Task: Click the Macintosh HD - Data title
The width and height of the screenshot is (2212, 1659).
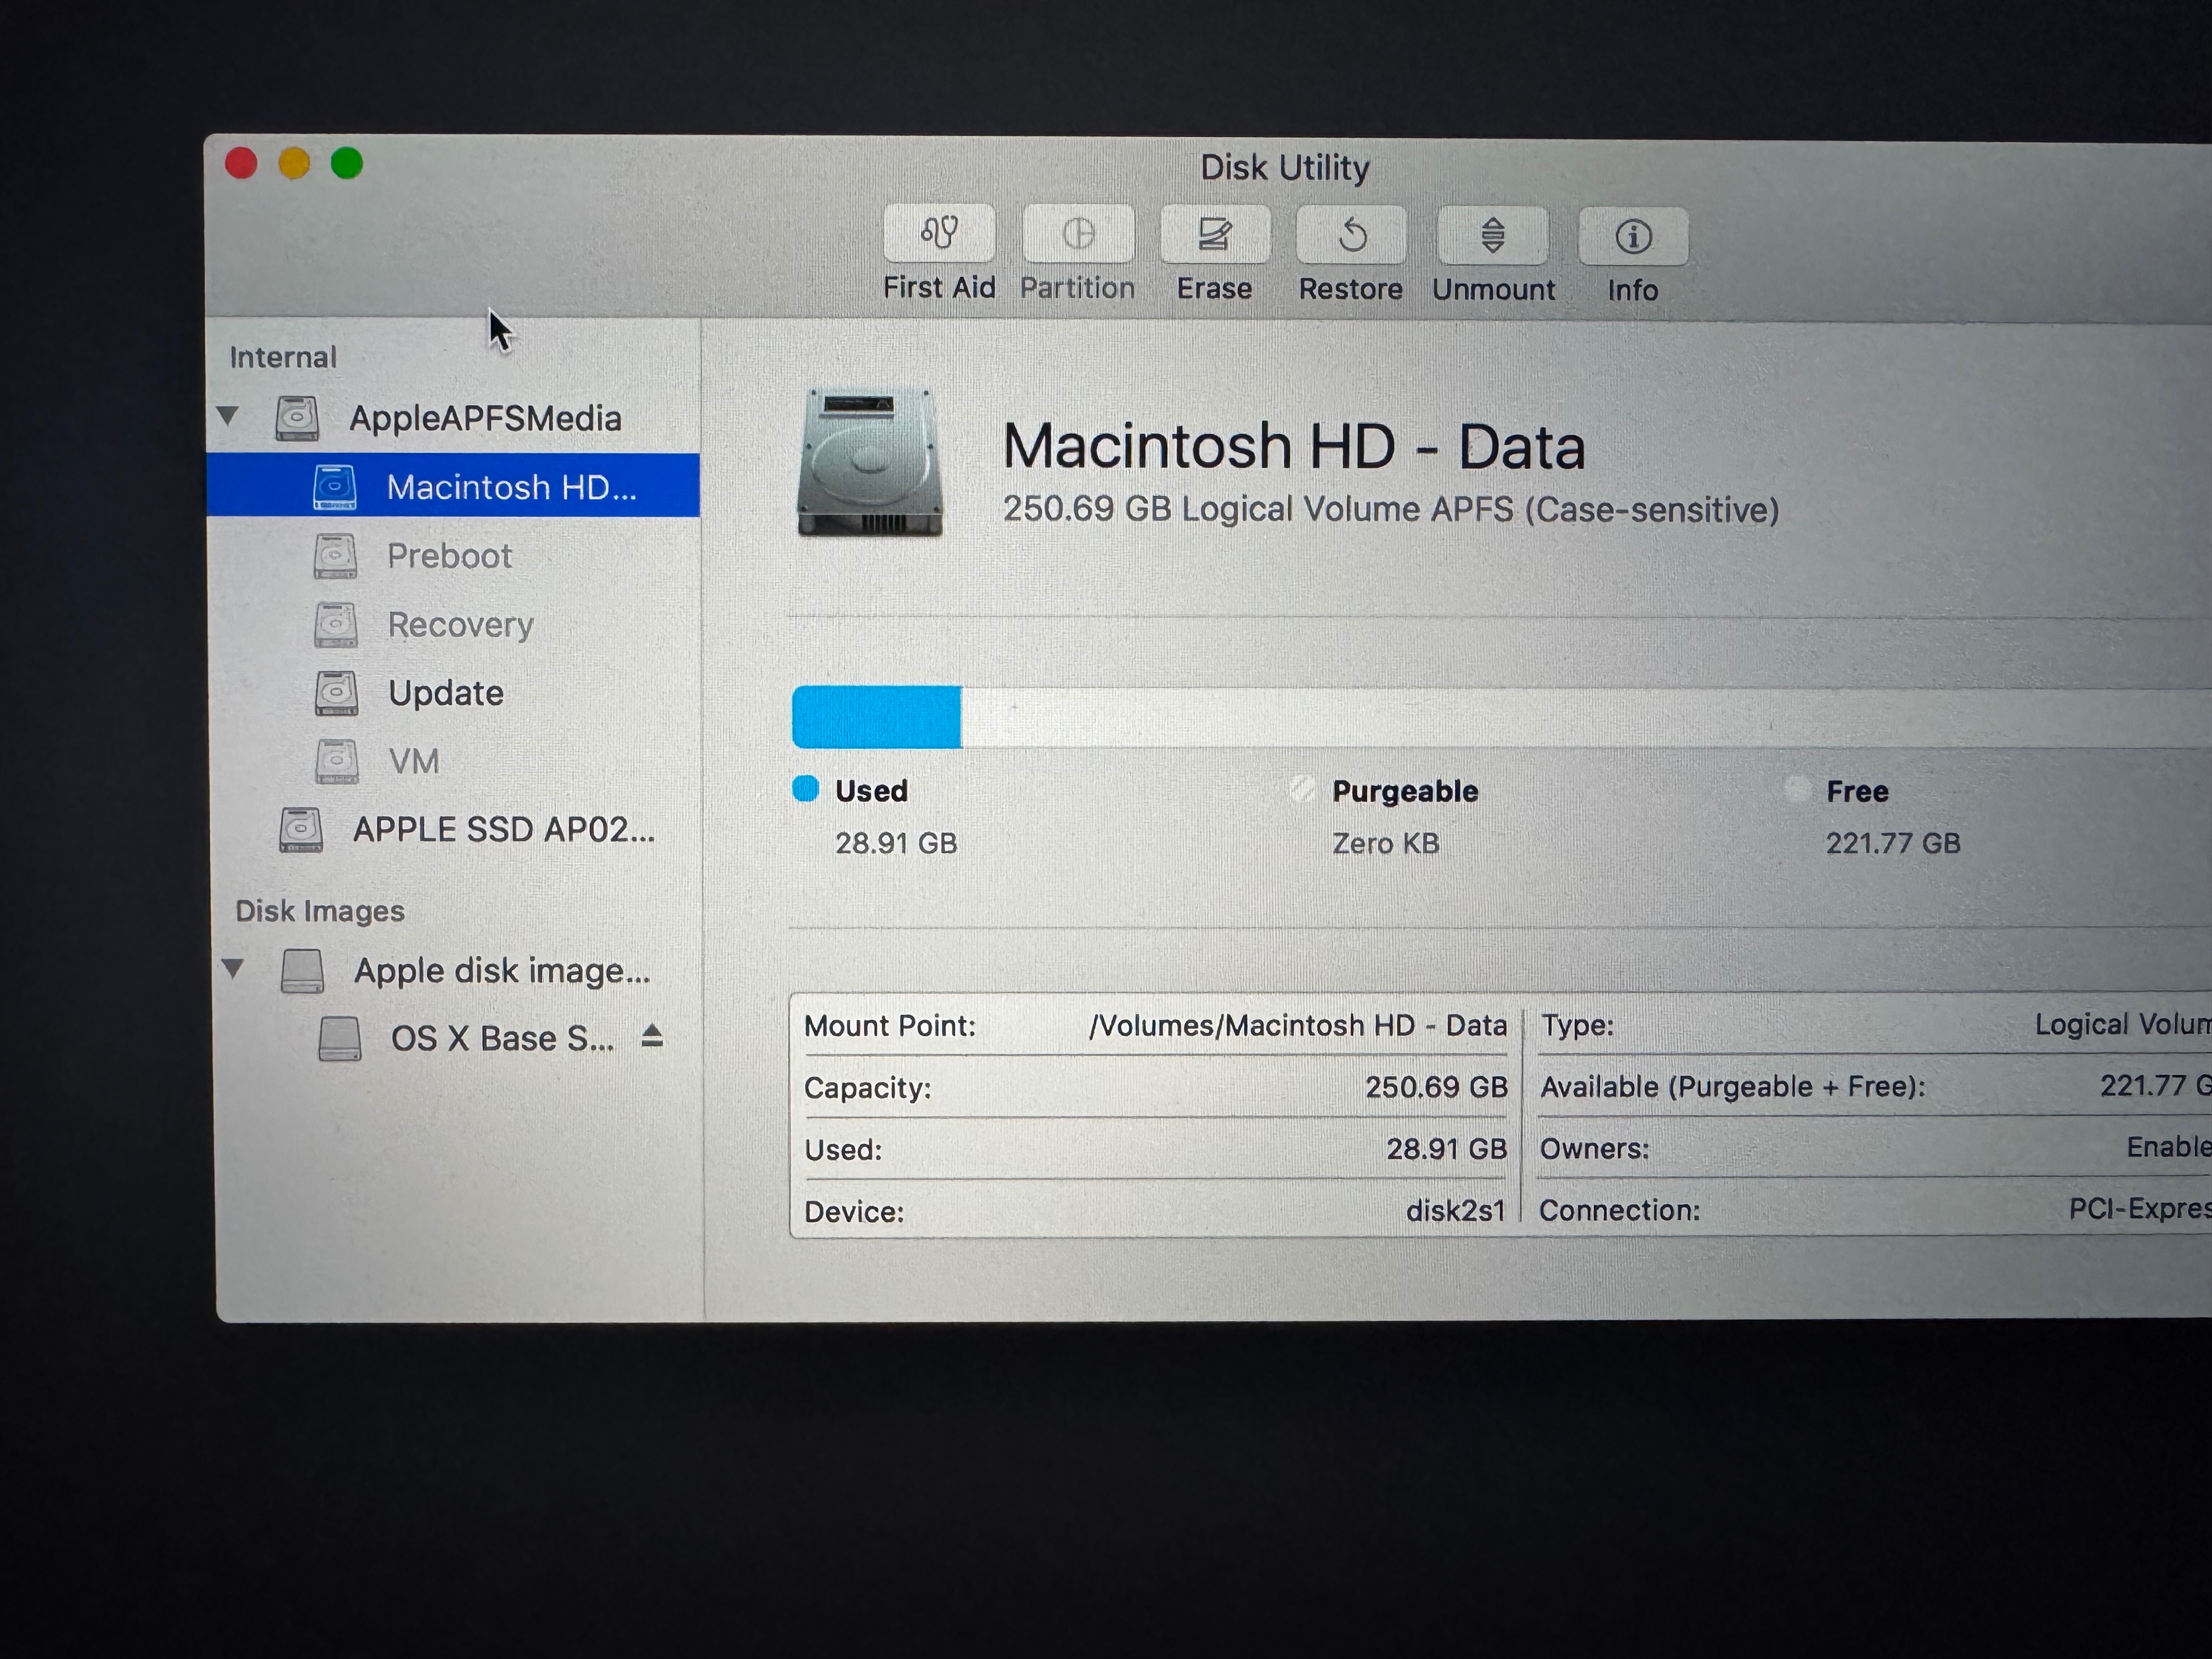Action: pyautogui.click(x=1294, y=446)
